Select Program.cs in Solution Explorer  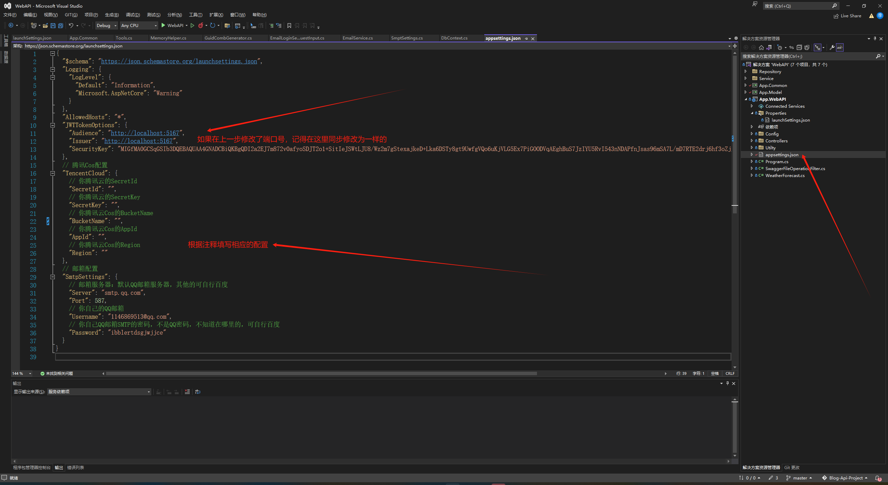pyautogui.click(x=777, y=161)
